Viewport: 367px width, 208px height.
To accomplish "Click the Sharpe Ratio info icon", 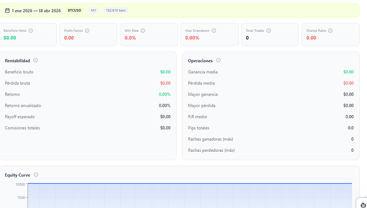I will 330,31.
